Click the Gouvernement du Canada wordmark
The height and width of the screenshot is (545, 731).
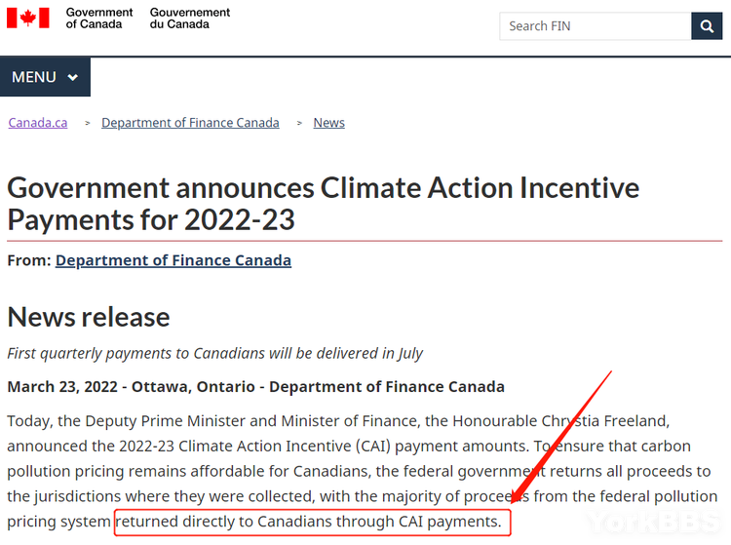[190, 19]
